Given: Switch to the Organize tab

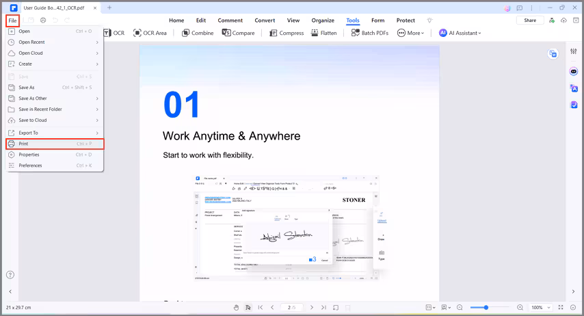Looking at the screenshot, I should [x=323, y=21].
